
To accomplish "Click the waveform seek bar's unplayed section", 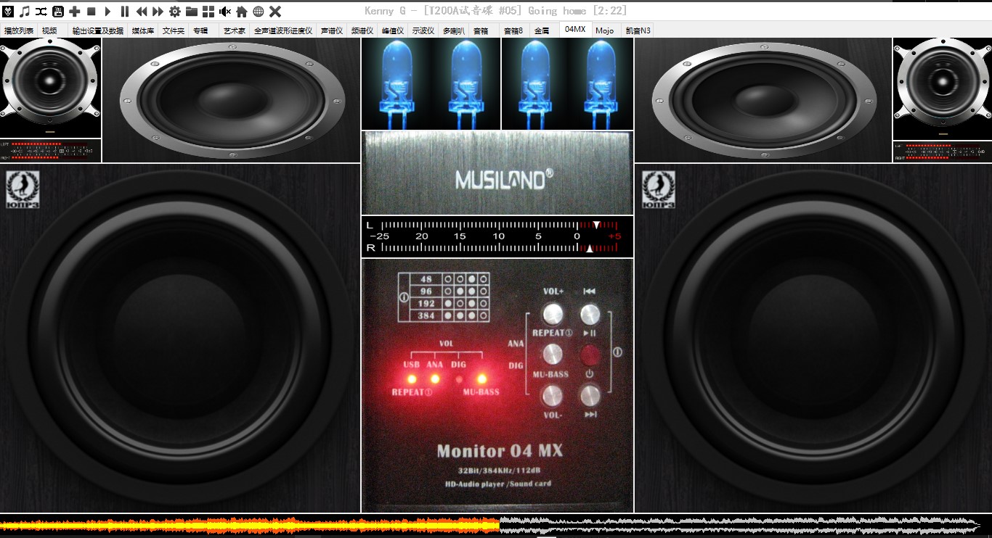I will (726, 525).
